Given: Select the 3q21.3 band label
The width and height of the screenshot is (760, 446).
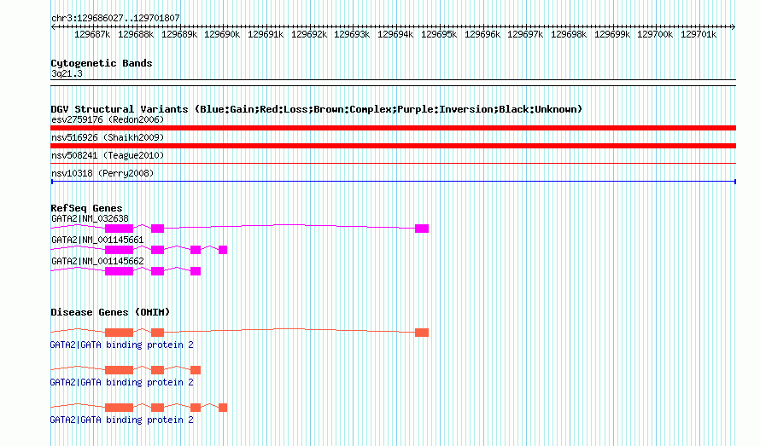Looking at the screenshot, I should 67,73.
